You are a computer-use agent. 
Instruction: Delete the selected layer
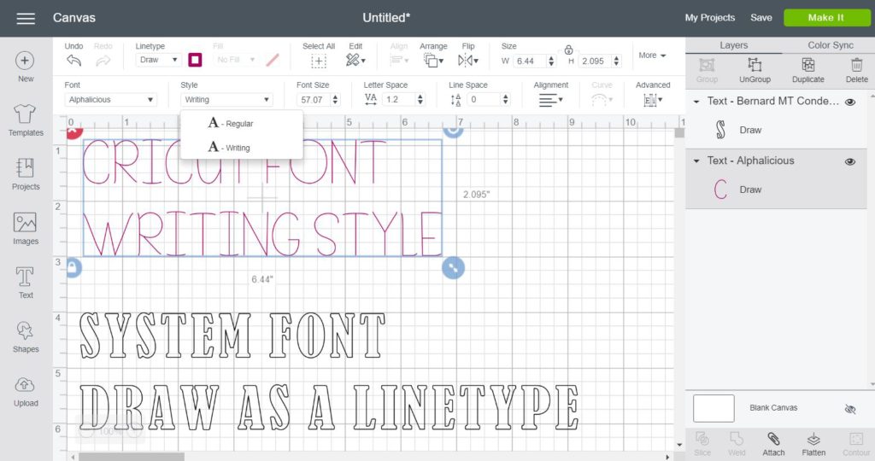(856, 71)
